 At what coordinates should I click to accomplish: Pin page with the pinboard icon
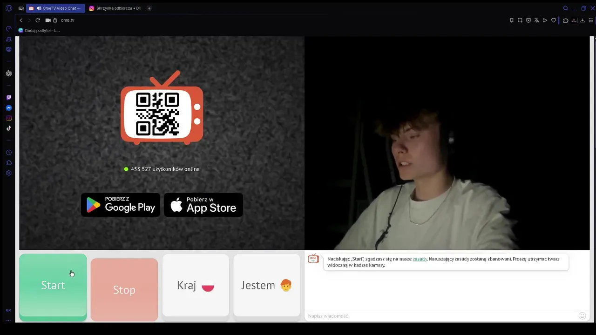[x=512, y=20]
